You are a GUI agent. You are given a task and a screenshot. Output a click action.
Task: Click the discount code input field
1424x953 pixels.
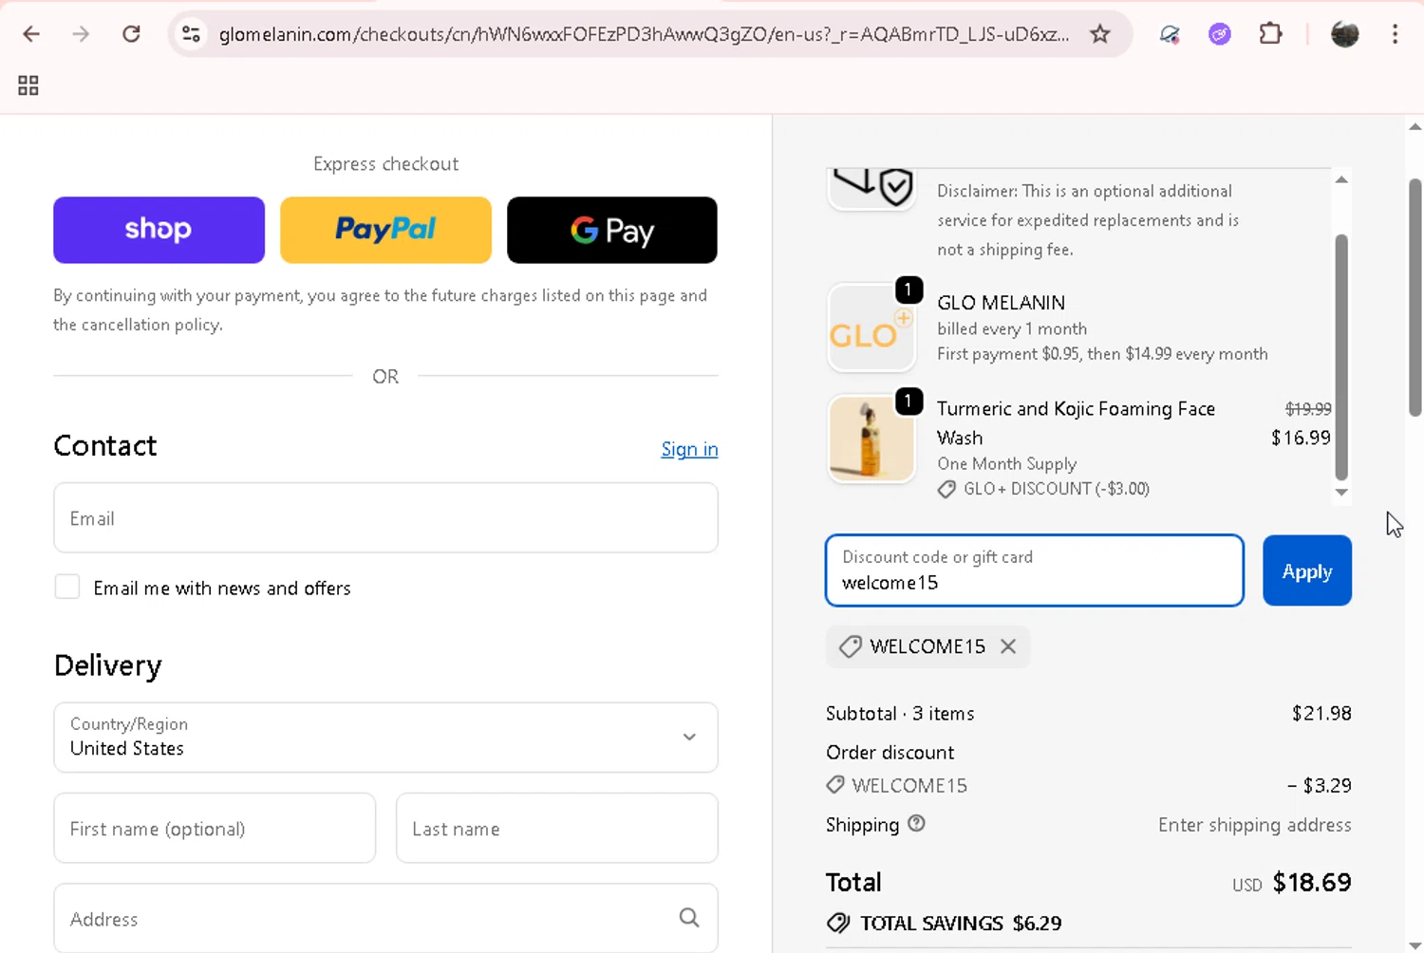(x=1035, y=570)
